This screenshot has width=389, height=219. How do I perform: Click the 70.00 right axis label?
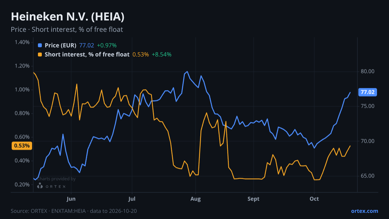pos(368,141)
